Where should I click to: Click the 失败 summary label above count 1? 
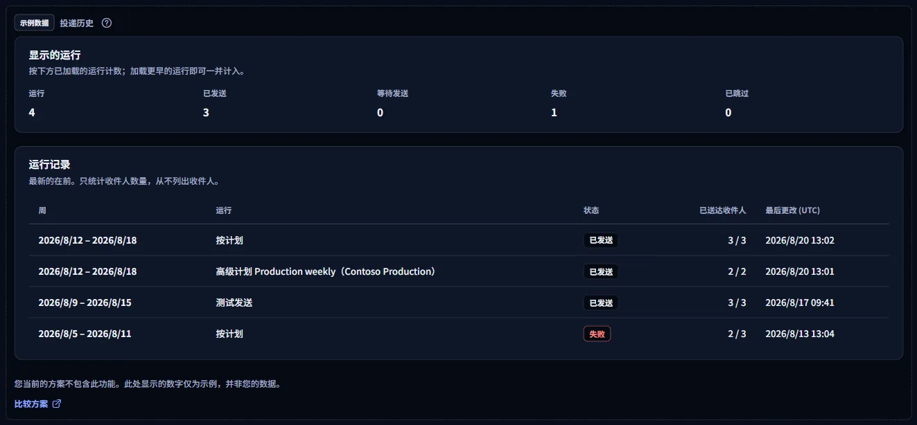[x=559, y=93]
